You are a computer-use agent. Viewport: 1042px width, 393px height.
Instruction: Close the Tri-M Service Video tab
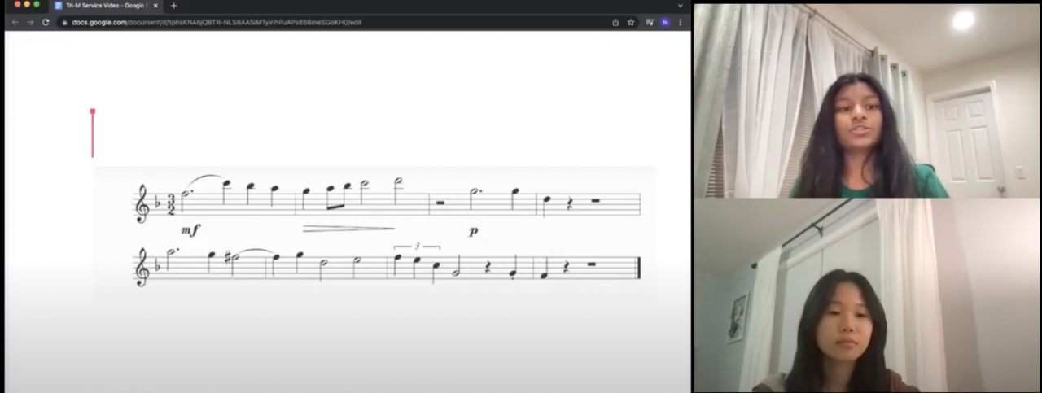point(157,6)
